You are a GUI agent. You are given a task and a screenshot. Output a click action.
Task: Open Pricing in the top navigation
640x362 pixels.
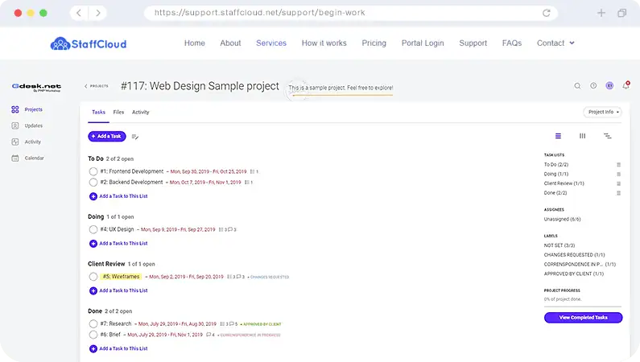374,43
